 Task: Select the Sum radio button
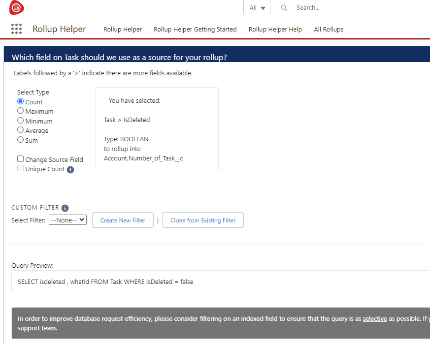(20, 139)
